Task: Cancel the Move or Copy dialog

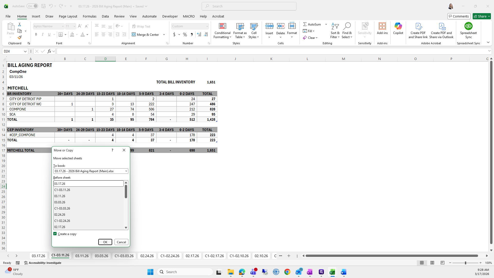Action: click(121, 242)
